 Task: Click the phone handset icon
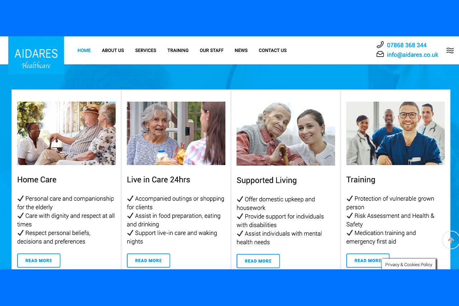point(380,45)
